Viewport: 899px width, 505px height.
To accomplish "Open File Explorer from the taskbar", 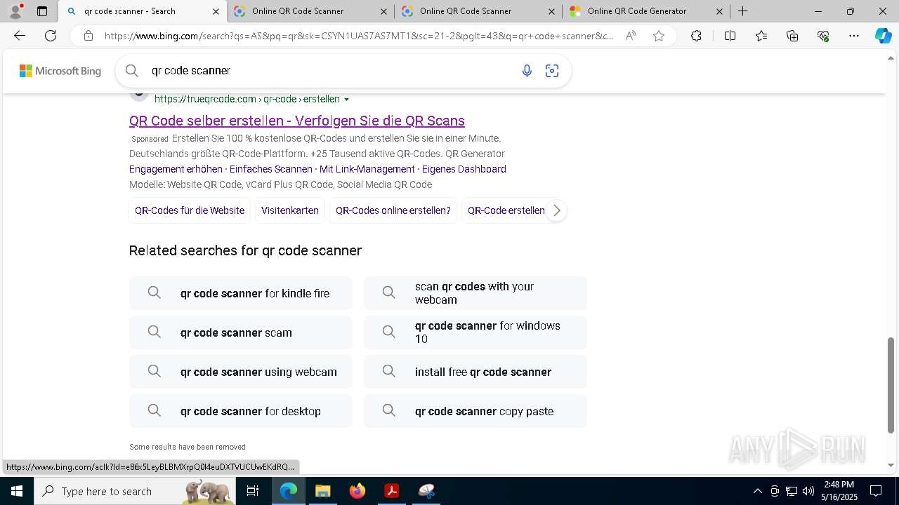I will (x=322, y=491).
